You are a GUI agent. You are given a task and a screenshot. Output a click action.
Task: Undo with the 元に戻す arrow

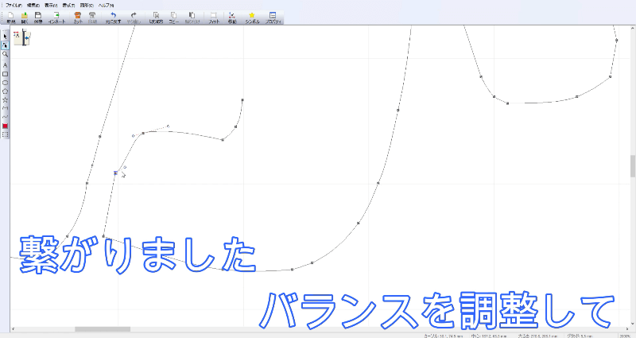[113, 17]
